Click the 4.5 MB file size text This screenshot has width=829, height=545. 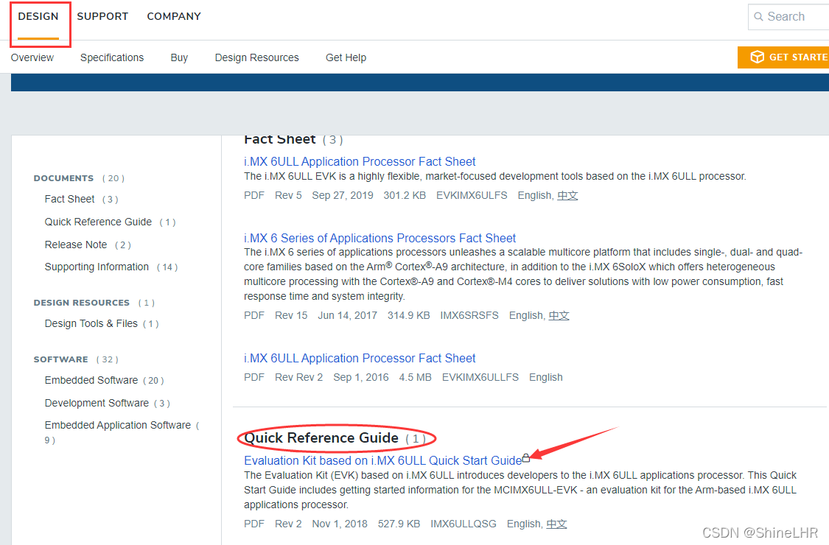coord(415,377)
